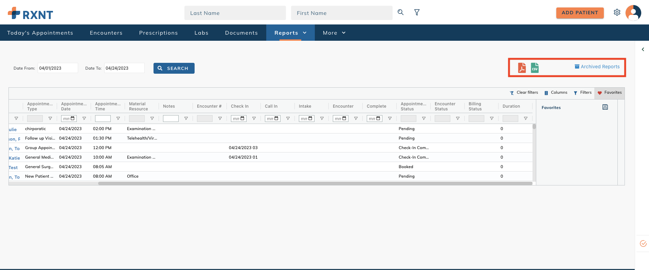649x270 pixels.
Task: Click the ADD PATIENT button
Action: click(580, 13)
